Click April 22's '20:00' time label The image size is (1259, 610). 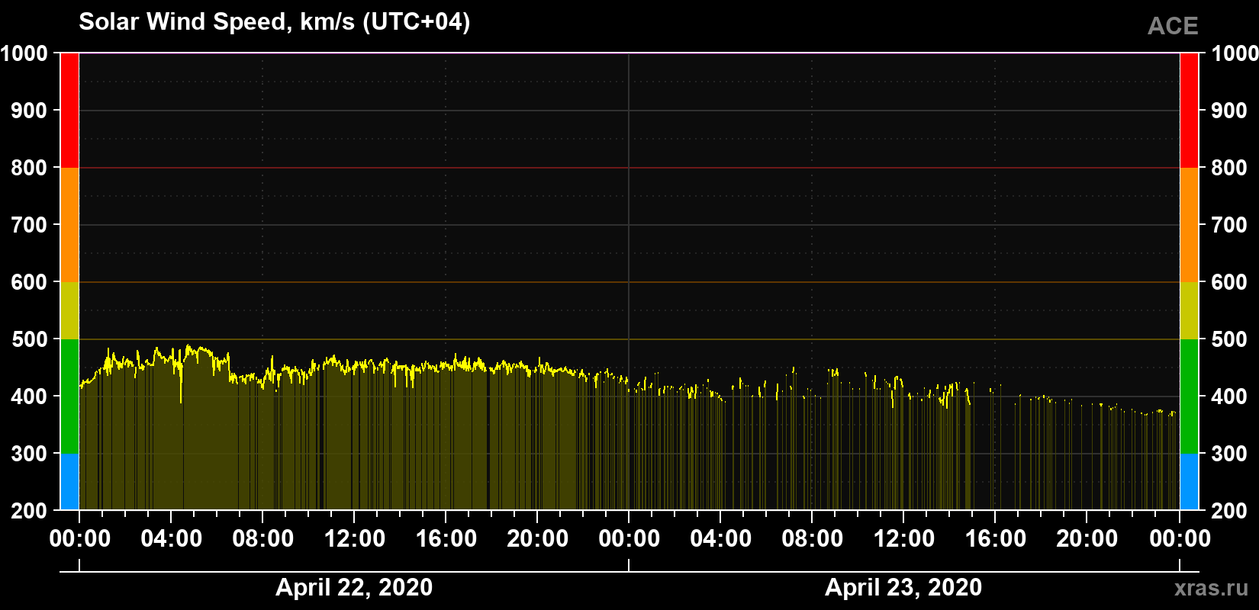click(537, 539)
